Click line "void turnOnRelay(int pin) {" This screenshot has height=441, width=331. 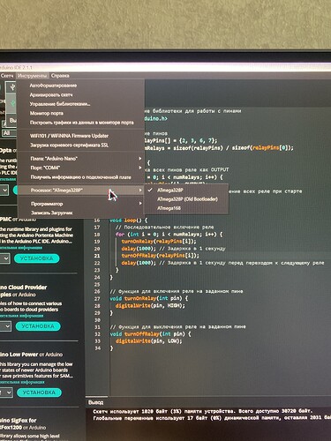(149, 298)
